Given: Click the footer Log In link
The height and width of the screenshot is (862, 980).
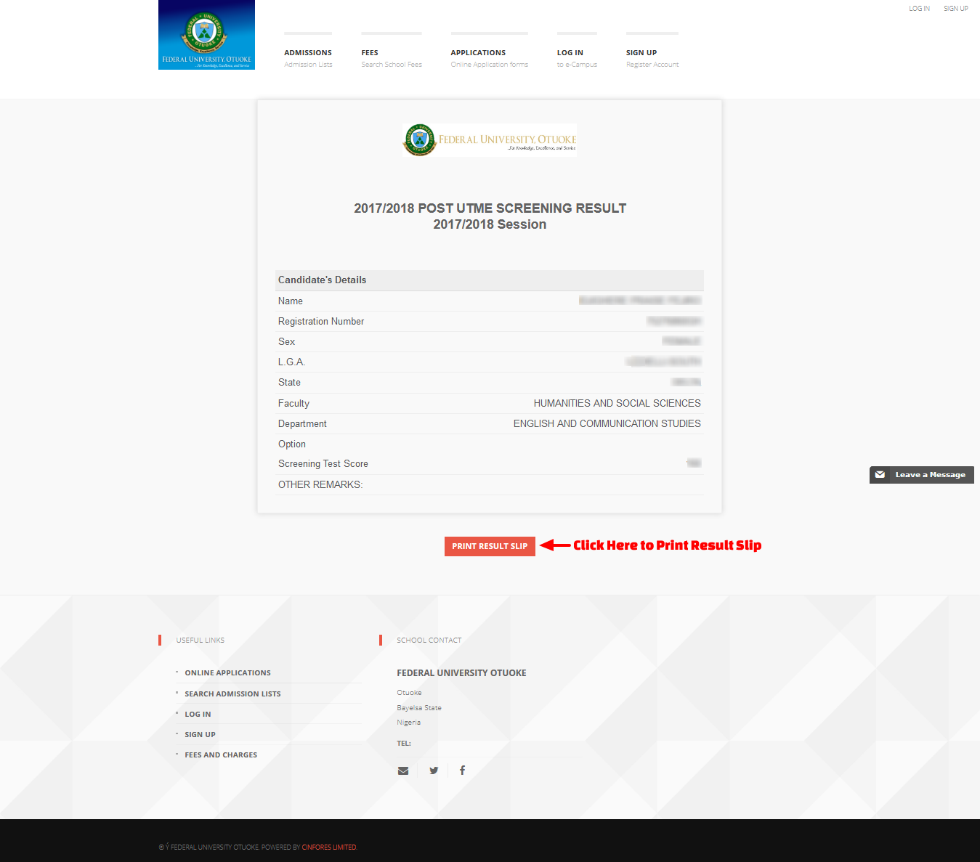Looking at the screenshot, I should 198,715.
